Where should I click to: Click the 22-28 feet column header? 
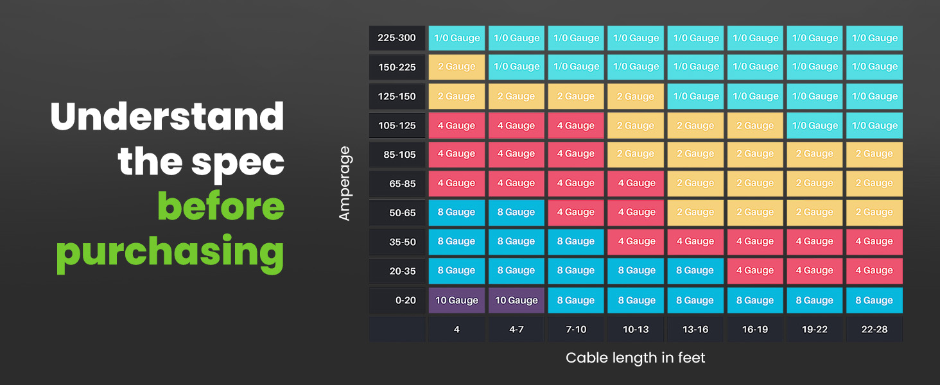pos(874,329)
